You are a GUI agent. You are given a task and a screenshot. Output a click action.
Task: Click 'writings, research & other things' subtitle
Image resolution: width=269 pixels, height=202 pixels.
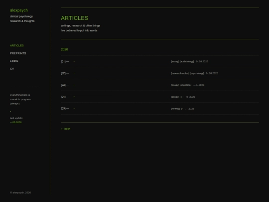coord(80,25)
